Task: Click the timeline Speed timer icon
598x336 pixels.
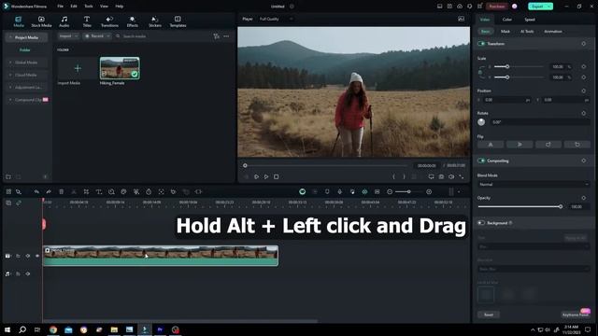Action: point(149,191)
